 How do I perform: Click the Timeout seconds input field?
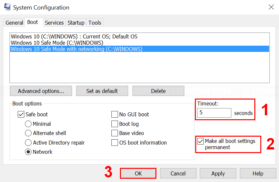pyautogui.click(x=214, y=113)
